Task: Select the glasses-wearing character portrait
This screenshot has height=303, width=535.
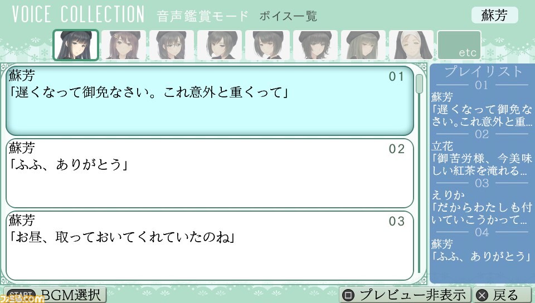Action: coord(172,45)
